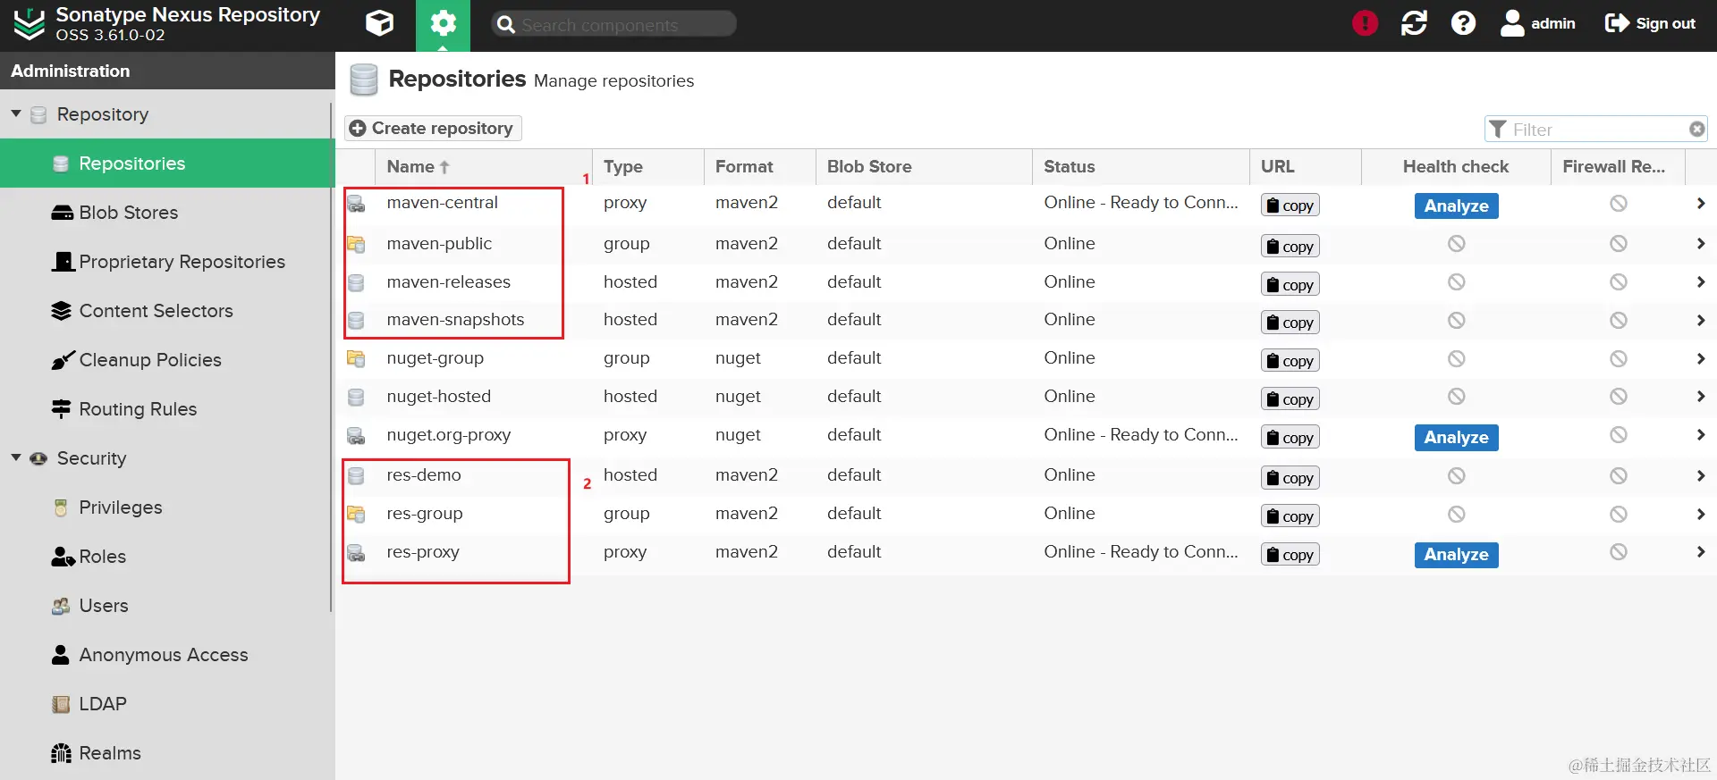Select Roles under Security
The height and width of the screenshot is (780, 1717).
(x=102, y=557)
